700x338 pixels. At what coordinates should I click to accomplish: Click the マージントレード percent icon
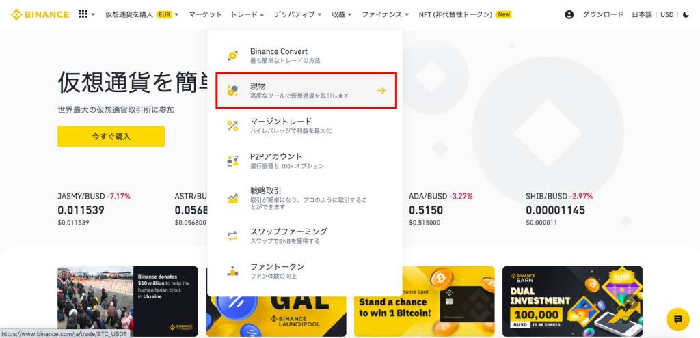click(232, 126)
